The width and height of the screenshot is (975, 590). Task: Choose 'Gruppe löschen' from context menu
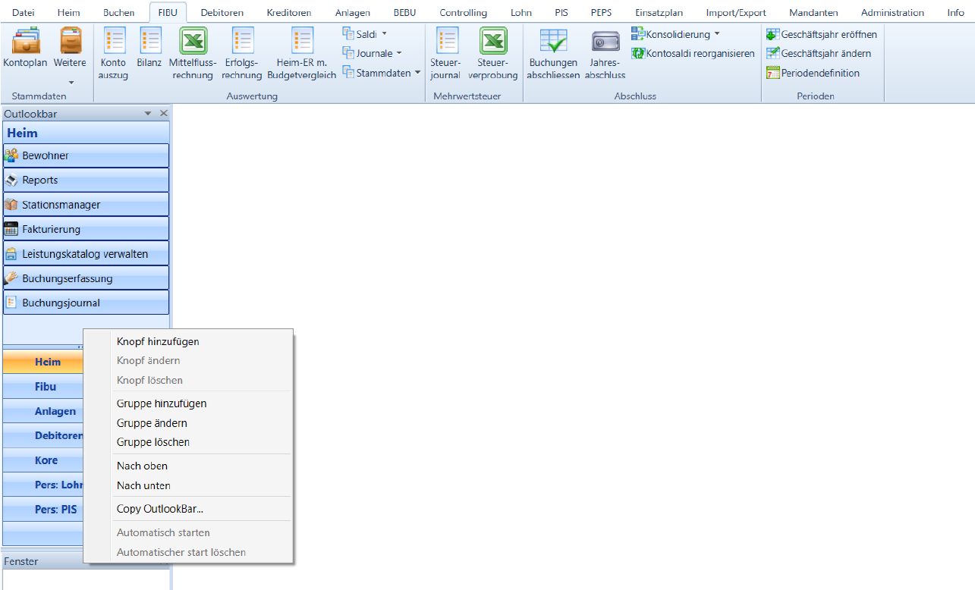click(x=153, y=442)
